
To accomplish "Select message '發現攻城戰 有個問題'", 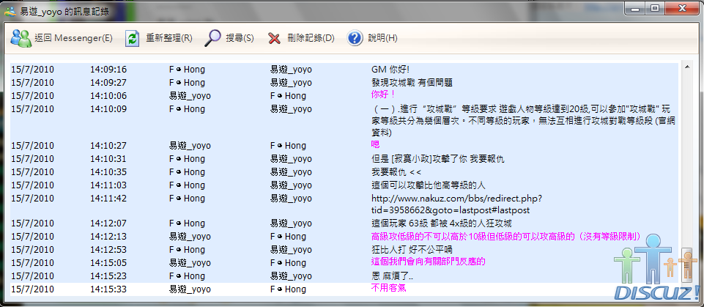I will click(412, 83).
